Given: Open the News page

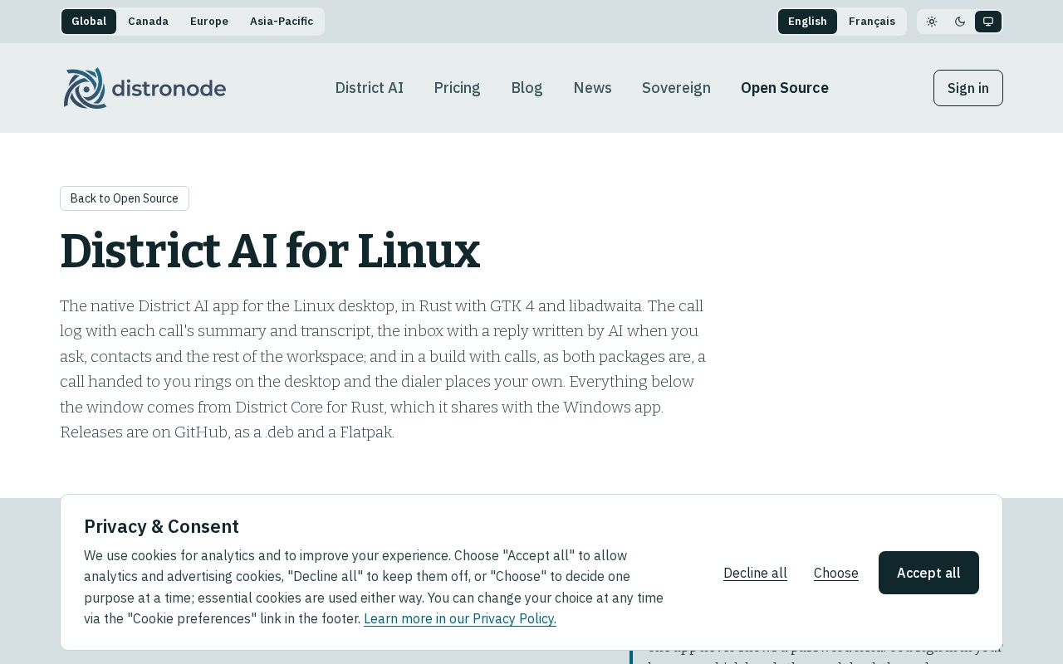Looking at the screenshot, I should tap(592, 88).
